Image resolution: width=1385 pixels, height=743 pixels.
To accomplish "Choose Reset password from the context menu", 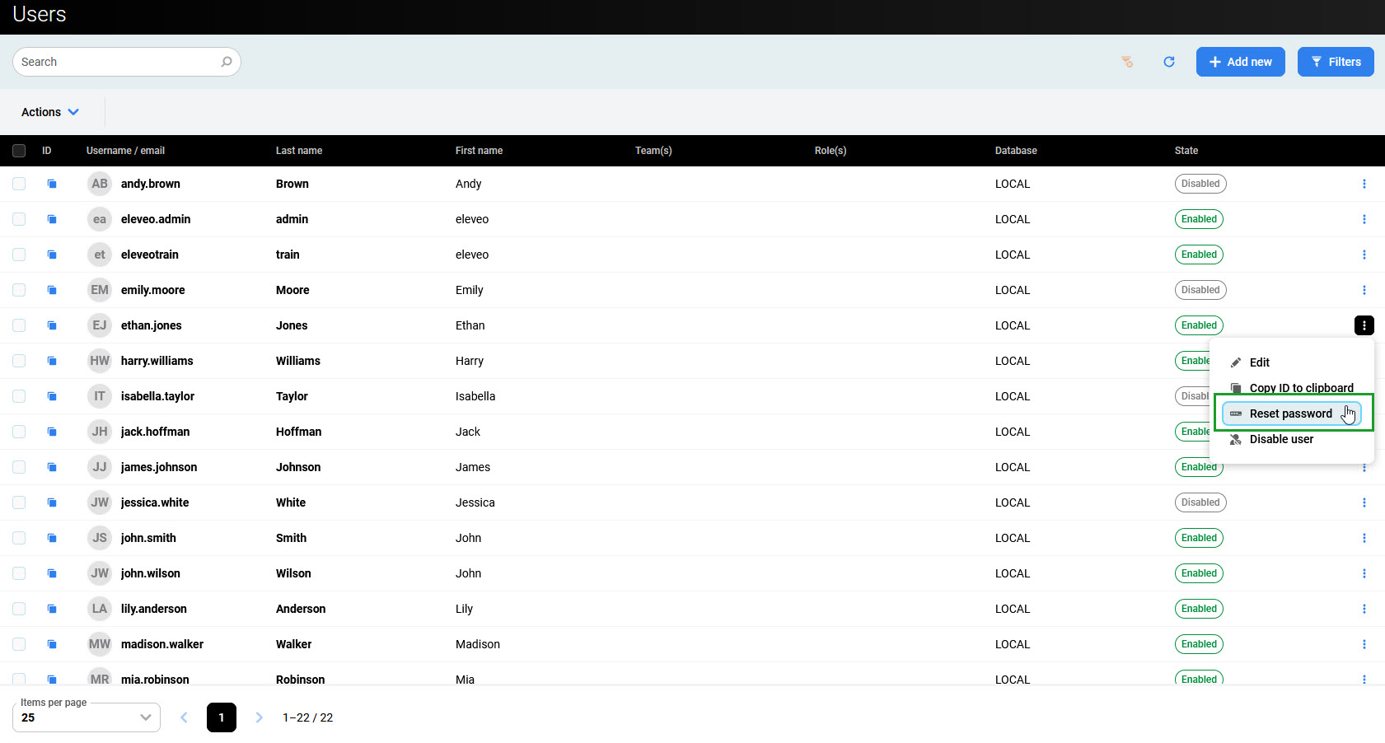I will coord(1290,414).
